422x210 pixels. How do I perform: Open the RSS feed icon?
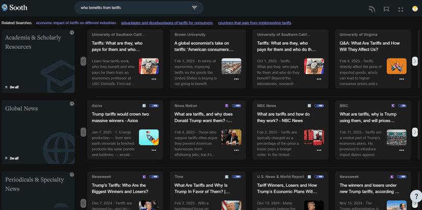[372, 9]
